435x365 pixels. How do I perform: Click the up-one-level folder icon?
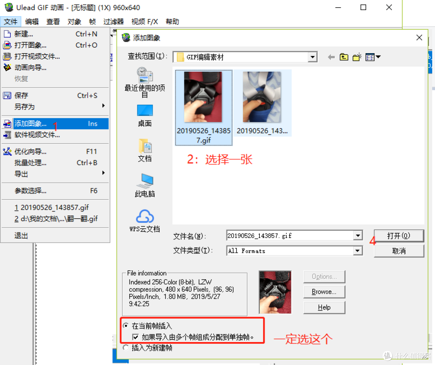(344, 57)
